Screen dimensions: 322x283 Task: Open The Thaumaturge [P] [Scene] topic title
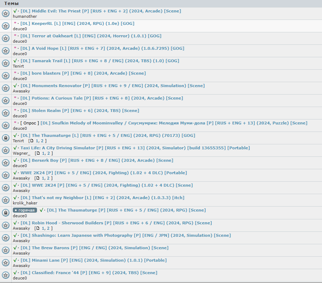[x=126, y=210]
